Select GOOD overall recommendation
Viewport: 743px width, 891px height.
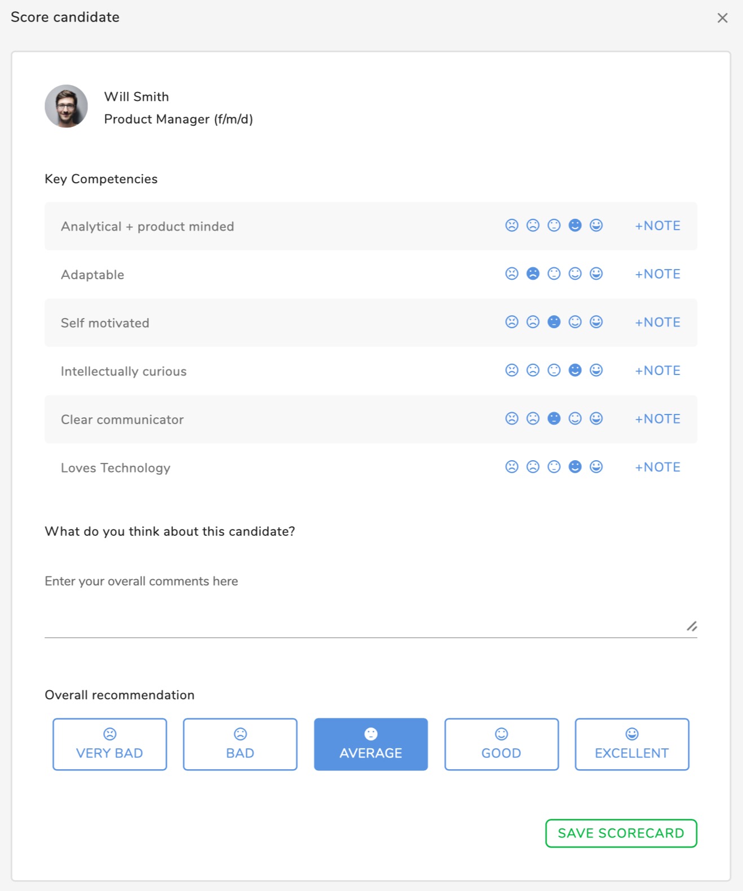[x=501, y=744]
